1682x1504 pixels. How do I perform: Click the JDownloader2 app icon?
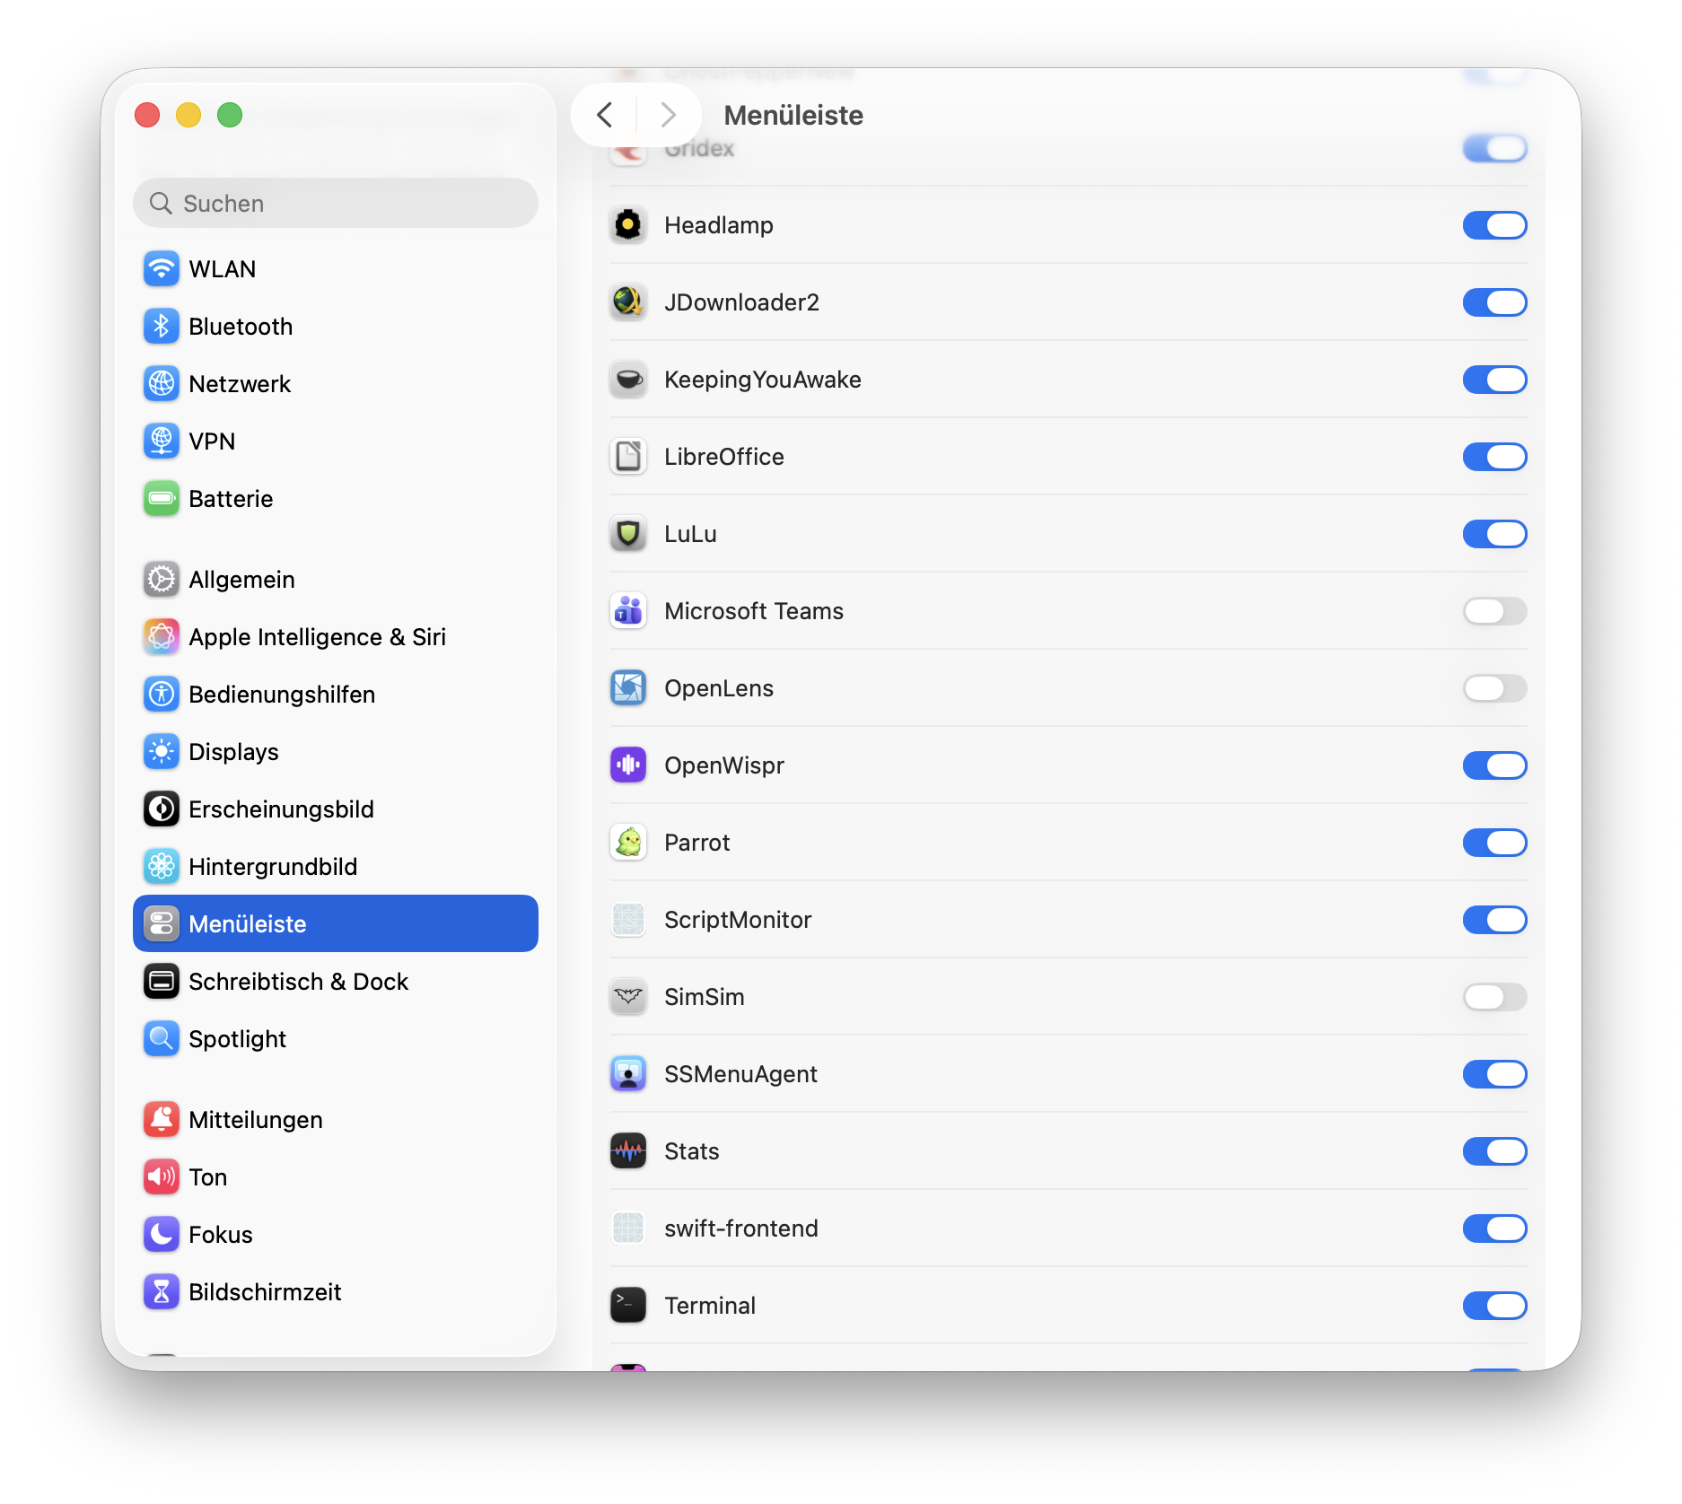tap(628, 302)
